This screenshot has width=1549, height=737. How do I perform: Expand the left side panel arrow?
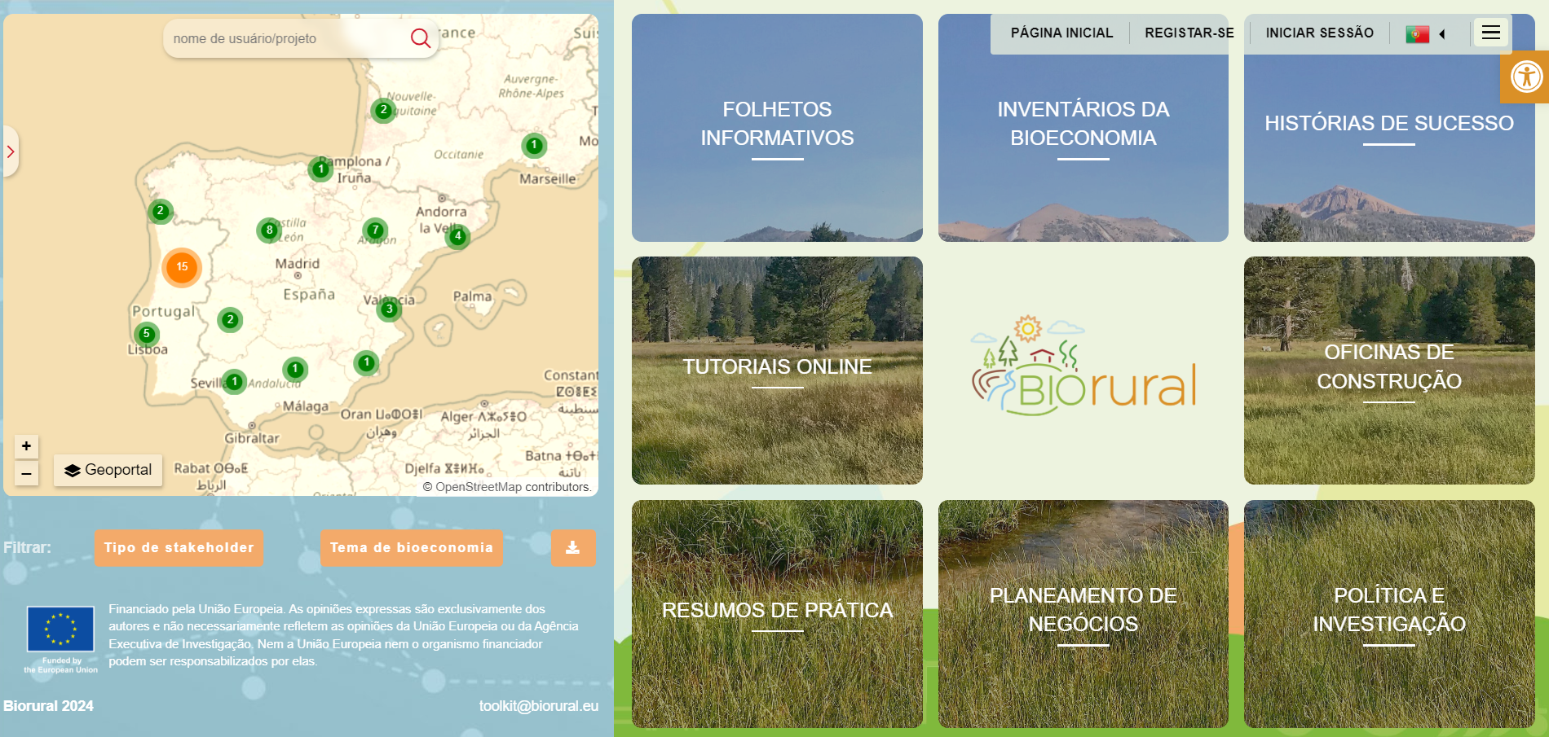11,151
